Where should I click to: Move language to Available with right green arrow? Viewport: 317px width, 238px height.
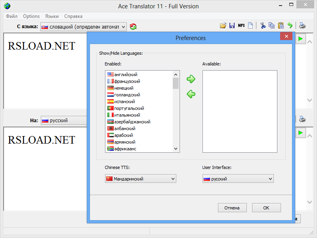[191, 79]
